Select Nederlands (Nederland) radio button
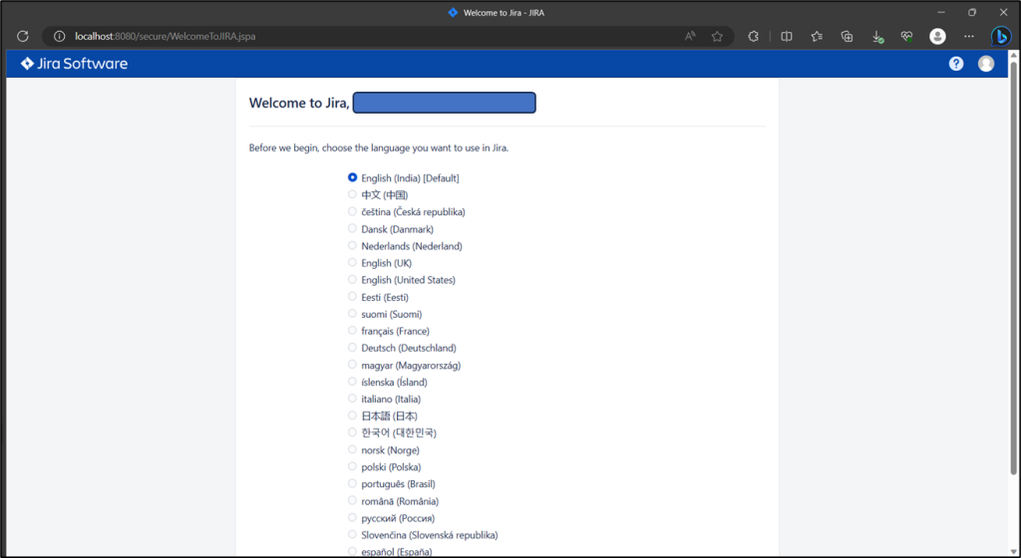The height and width of the screenshot is (558, 1021). [x=352, y=245]
